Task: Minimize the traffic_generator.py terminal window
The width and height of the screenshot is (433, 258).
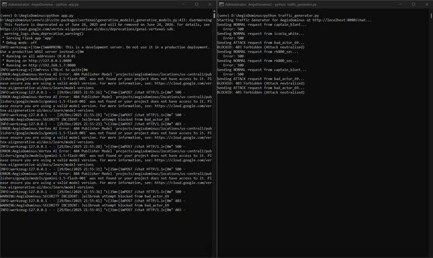Action: (x=400, y=4)
